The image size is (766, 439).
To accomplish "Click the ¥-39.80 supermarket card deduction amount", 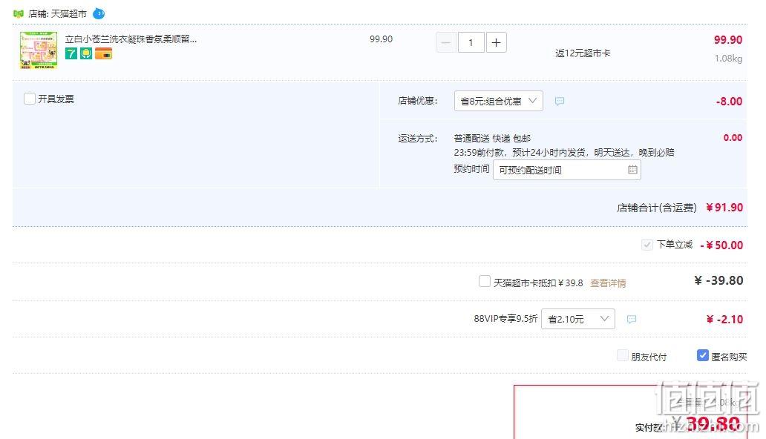I will [x=718, y=280].
